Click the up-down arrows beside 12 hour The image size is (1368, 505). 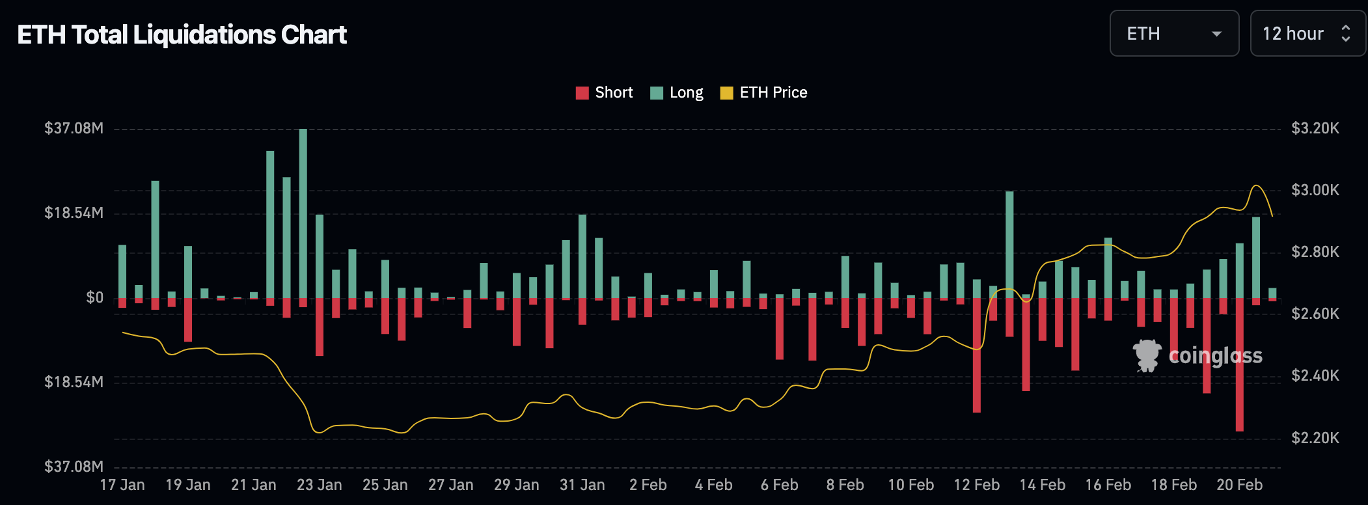[x=1346, y=34]
